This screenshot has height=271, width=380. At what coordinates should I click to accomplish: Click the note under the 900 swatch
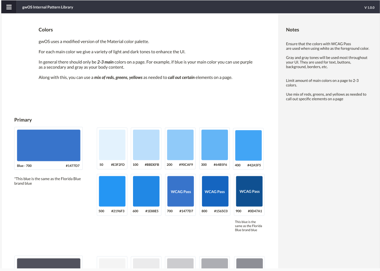(x=248, y=226)
